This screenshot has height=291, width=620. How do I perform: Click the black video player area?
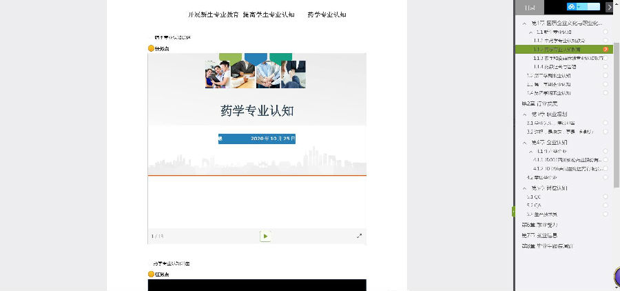[x=257, y=285]
